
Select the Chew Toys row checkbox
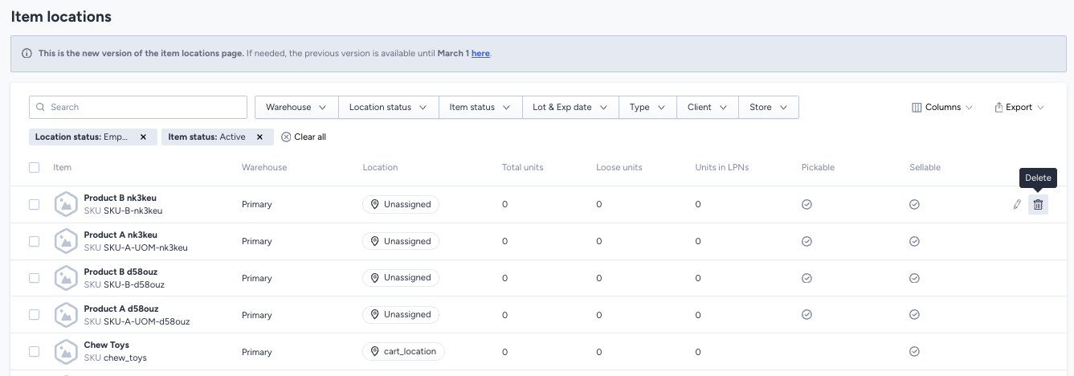pos(34,352)
